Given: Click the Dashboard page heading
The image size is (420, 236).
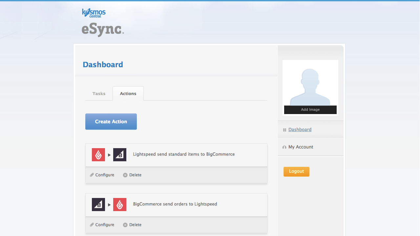Looking at the screenshot, I should click(103, 65).
